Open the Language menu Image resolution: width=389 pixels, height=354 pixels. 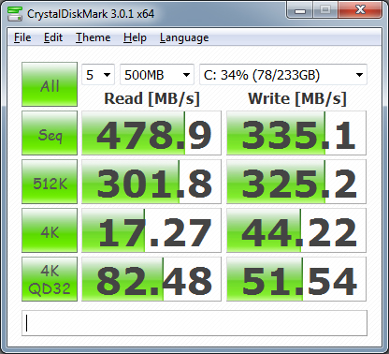pos(184,37)
